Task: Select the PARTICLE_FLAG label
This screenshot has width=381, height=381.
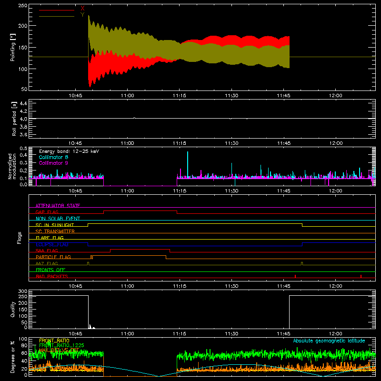Action: tap(53, 257)
